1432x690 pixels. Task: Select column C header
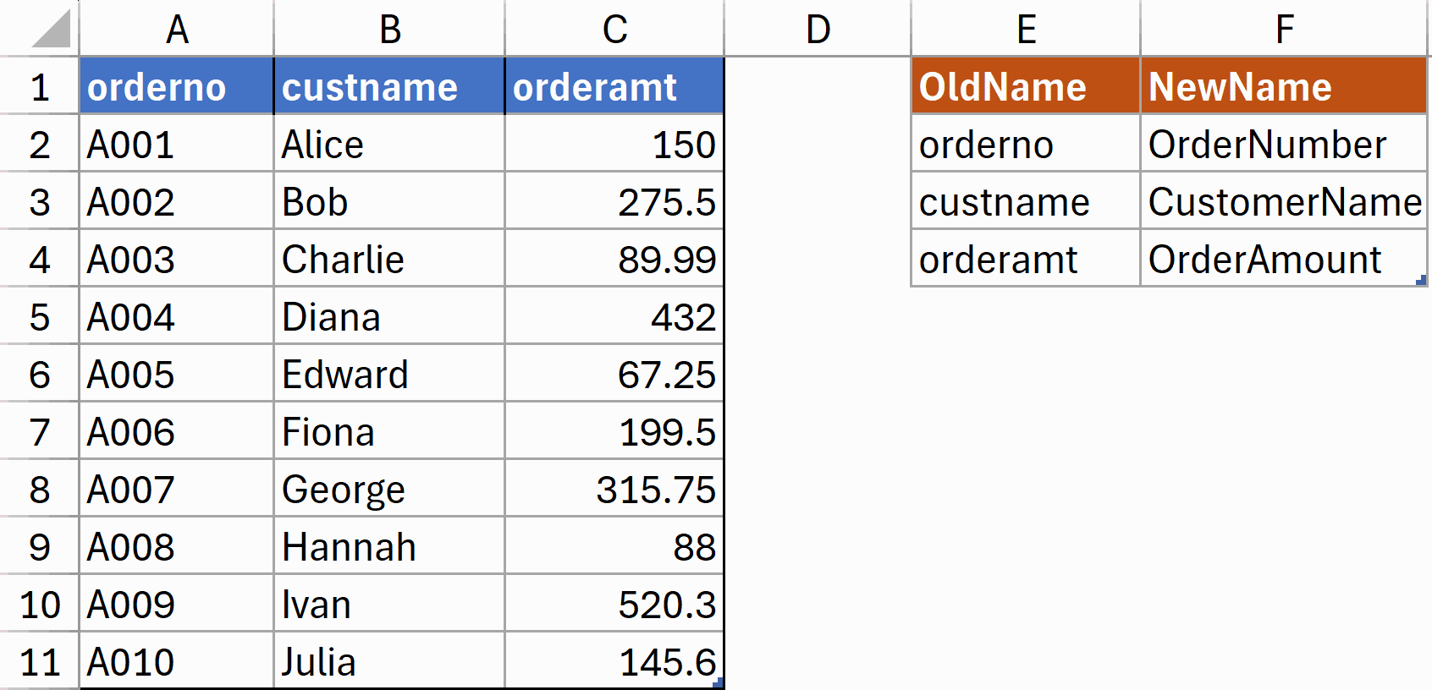click(x=614, y=28)
